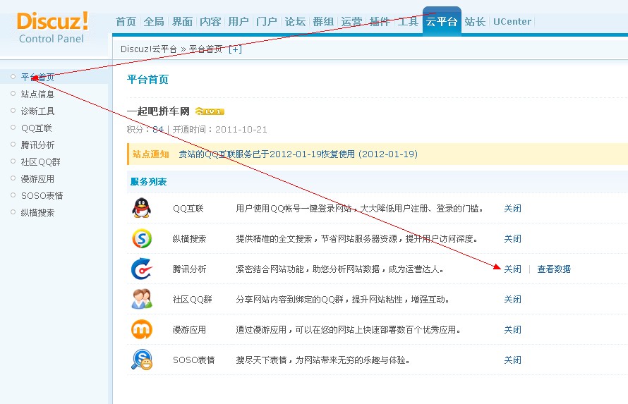Screen dimensions: 628x404
Task: Open the 站长 top menu
Action: [x=475, y=22]
